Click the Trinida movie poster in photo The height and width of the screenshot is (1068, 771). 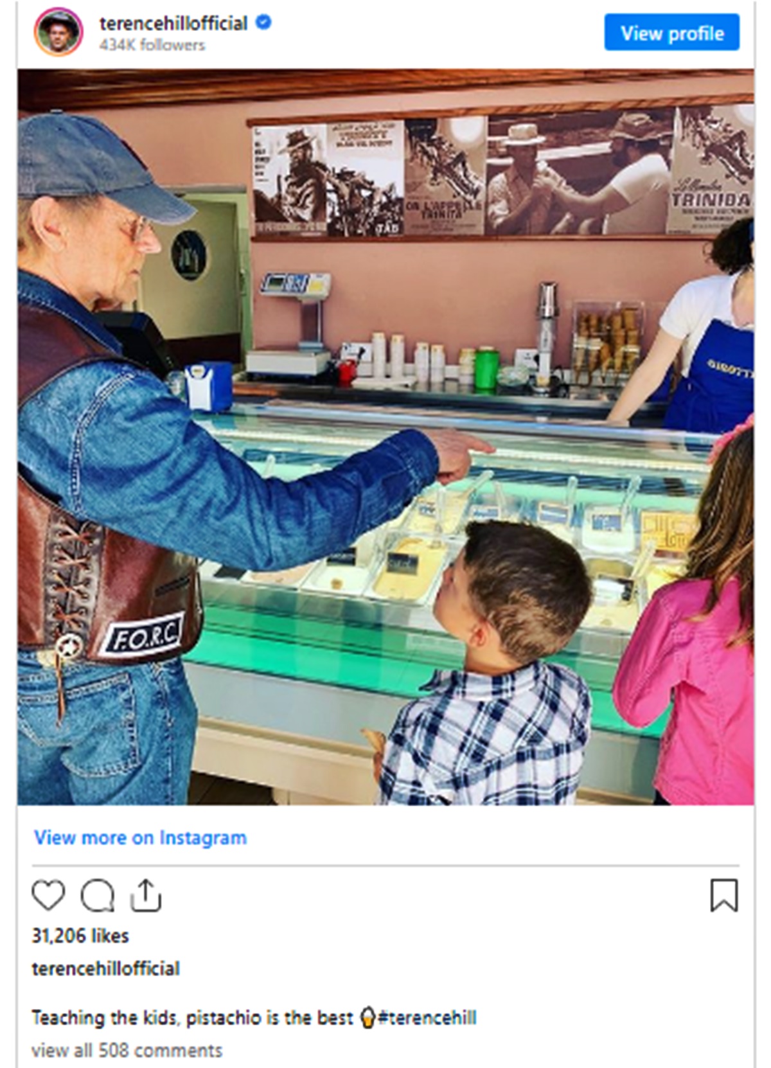pyautogui.click(x=710, y=170)
